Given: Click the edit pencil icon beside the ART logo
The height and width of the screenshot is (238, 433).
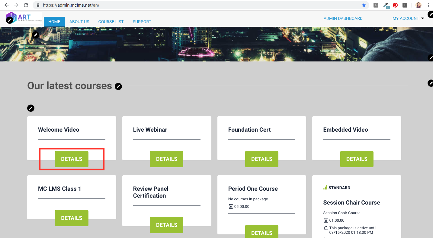Looking at the screenshot, I should [10, 20].
